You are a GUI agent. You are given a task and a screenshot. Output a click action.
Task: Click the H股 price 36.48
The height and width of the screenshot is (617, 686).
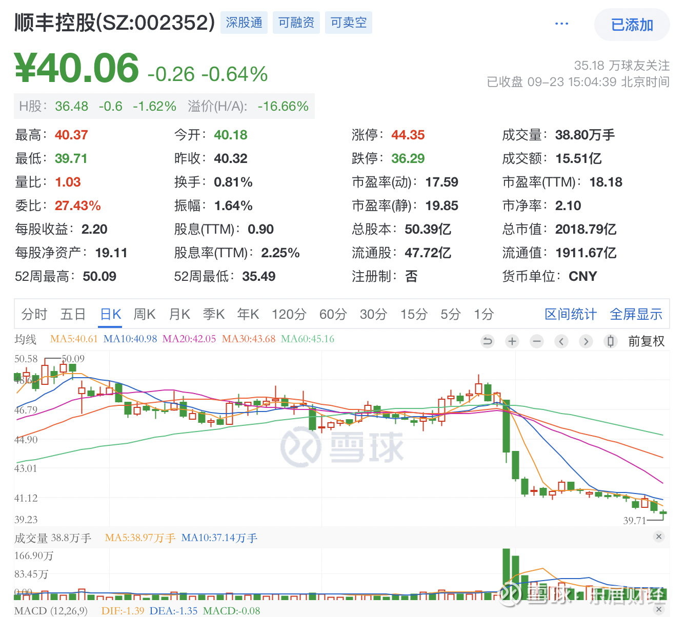pos(72,106)
